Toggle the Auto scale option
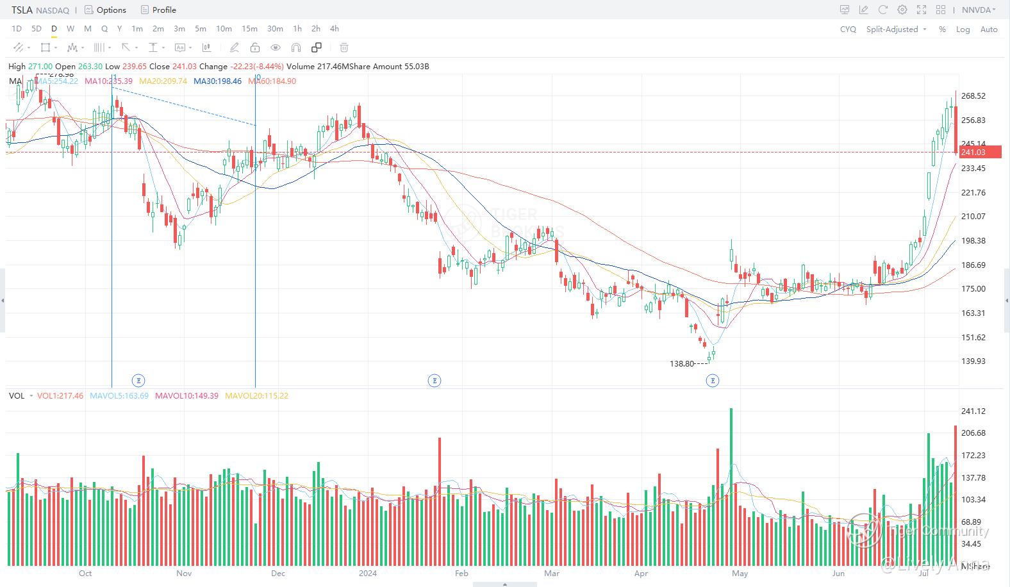Screen dimensions: 1010x587 tap(989, 29)
